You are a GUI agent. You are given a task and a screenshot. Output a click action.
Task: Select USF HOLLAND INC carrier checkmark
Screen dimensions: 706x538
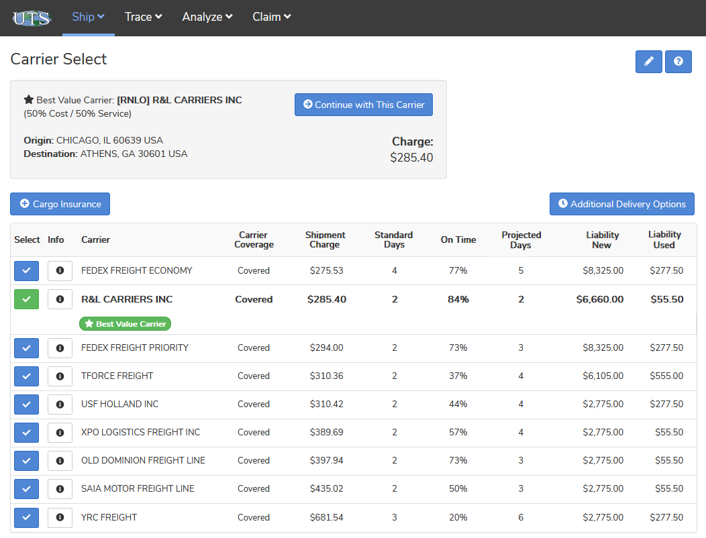[26, 404]
